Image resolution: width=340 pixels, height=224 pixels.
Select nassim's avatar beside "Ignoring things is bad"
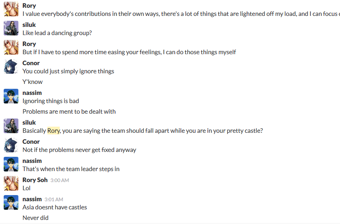point(11,97)
